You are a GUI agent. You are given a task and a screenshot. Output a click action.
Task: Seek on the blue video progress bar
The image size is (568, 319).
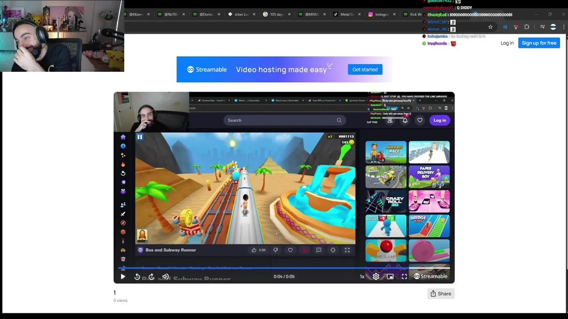coord(284,268)
